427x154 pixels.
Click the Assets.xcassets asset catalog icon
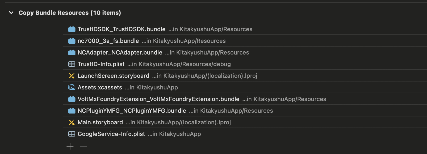pyautogui.click(x=72, y=87)
